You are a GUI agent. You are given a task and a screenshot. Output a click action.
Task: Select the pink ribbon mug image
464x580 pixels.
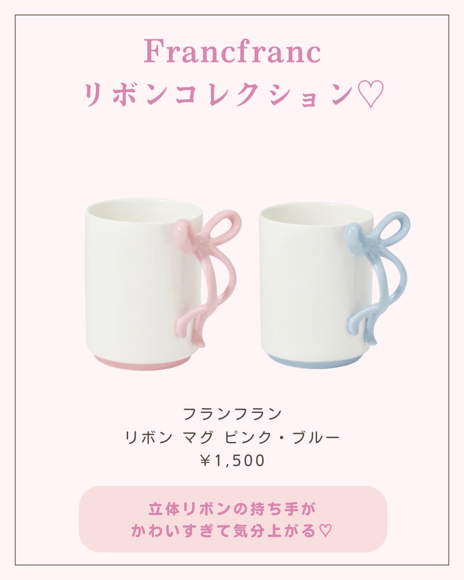163,284
